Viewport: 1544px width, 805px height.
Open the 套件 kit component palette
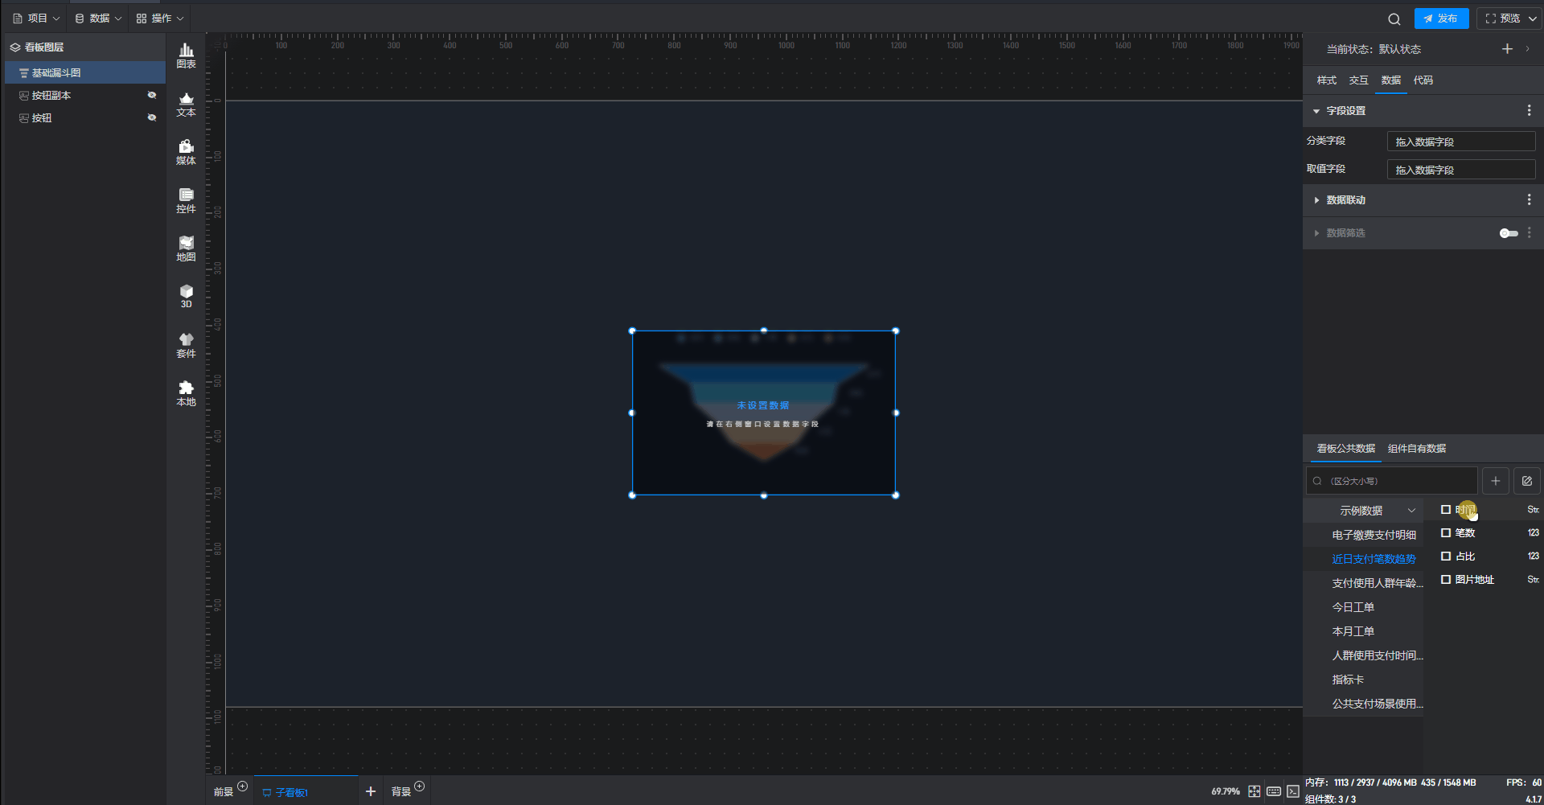pos(186,345)
